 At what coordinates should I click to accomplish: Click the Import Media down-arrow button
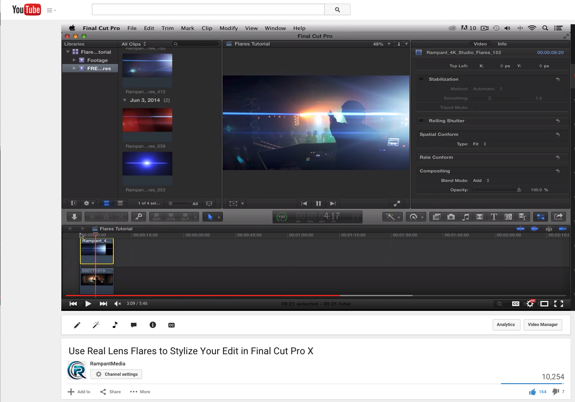(74, 217)
